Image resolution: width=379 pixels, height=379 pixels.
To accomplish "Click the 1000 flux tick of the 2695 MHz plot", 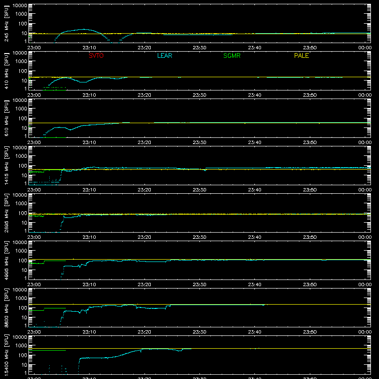I will [21, 204].
